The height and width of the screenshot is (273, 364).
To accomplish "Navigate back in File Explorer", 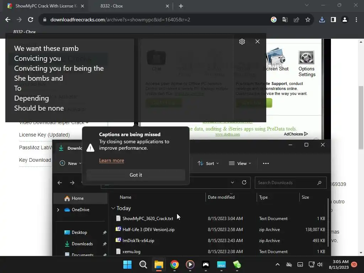I will pyautogui.click(x=60, y=183).
